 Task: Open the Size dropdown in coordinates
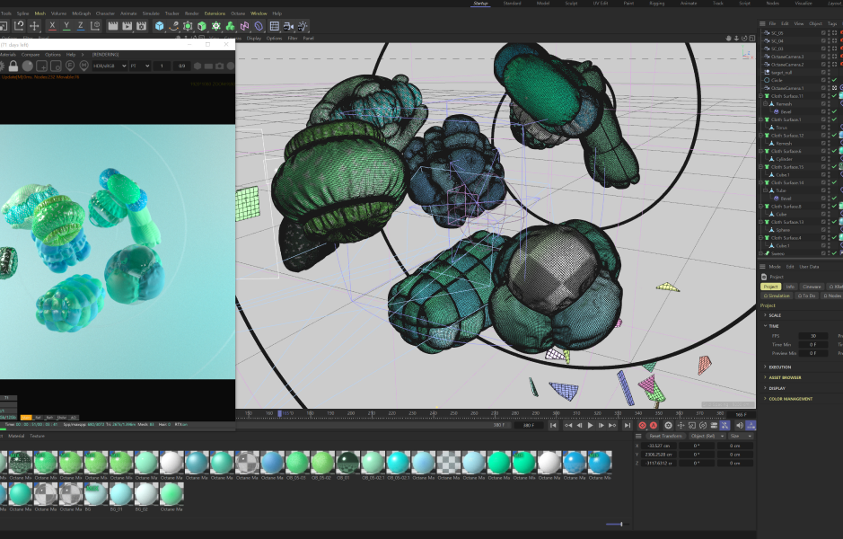(x=742, y=436)
